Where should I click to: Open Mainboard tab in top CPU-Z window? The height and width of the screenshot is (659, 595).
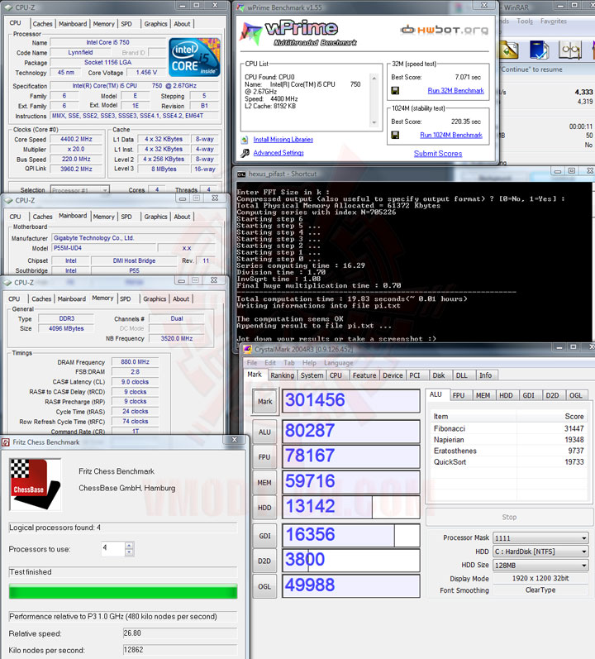click(x=73, y=24)
